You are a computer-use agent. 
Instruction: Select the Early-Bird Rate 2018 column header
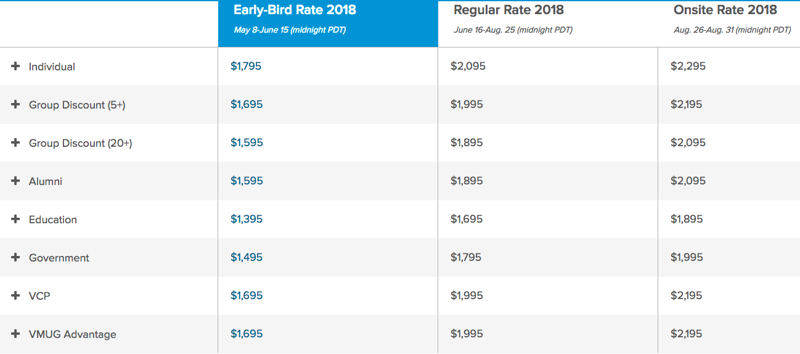click(295, 10)
